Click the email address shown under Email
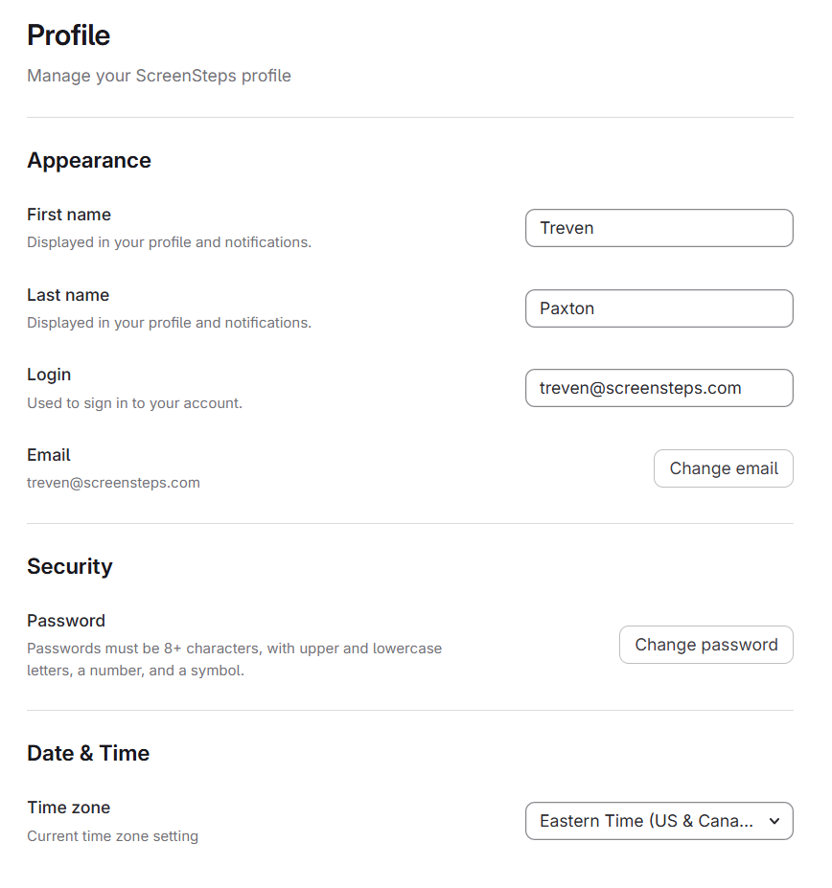This screenshot has height=888, width=832. click(x=113, y=483)
